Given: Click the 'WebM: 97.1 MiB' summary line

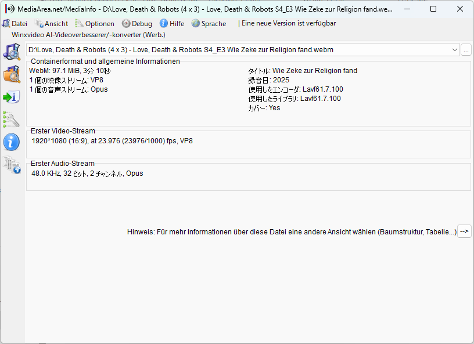Looking at the screenshot, I should pos(70,71).
